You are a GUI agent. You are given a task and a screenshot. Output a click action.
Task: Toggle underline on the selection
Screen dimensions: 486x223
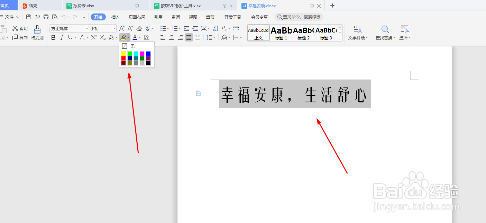70,37
